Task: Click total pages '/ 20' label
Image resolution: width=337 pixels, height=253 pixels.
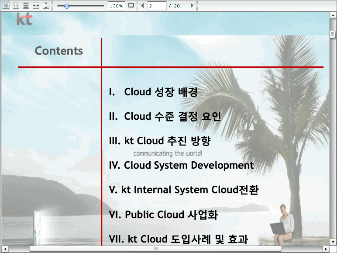Action: [174, 6]
